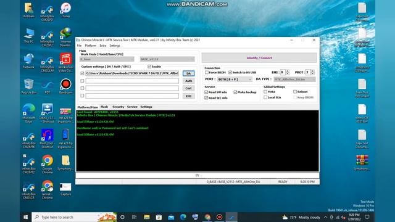Click the Auth file path field
This screenshot has width=395, height=222.
(132, 81)
